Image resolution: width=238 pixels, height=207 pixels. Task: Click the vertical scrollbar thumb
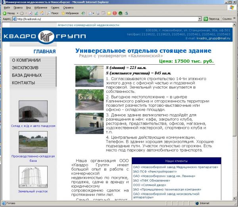point(234,81)
